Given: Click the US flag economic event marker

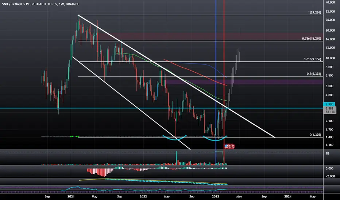Looking at the screenshot, I should click(227, 147).
